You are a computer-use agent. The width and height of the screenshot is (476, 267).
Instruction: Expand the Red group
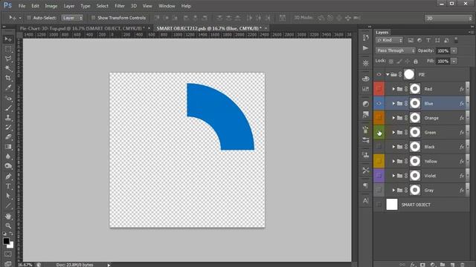pyautogui.click(x=393, y=89)
